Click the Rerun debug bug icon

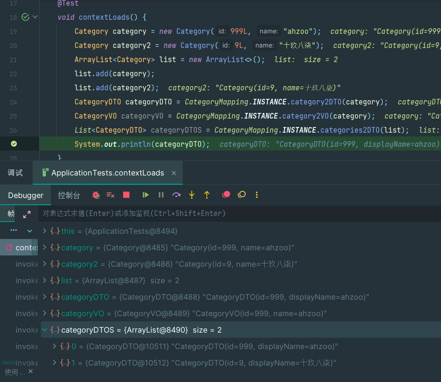point(96,195)
